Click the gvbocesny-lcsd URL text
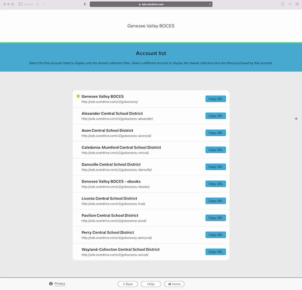 point(113,204)
